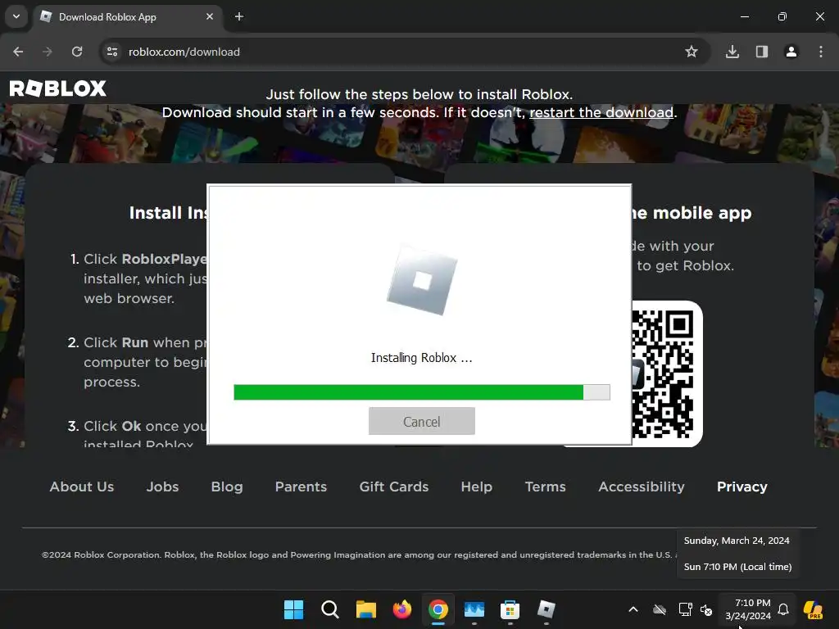Open the About Us footer link
This screenshot has height=629, width=839.
82,486
